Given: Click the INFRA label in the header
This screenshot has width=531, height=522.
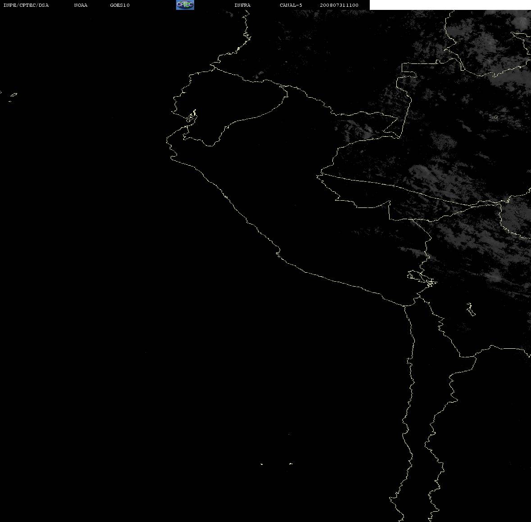Looking at the screenshot, I should coord(242,5).
